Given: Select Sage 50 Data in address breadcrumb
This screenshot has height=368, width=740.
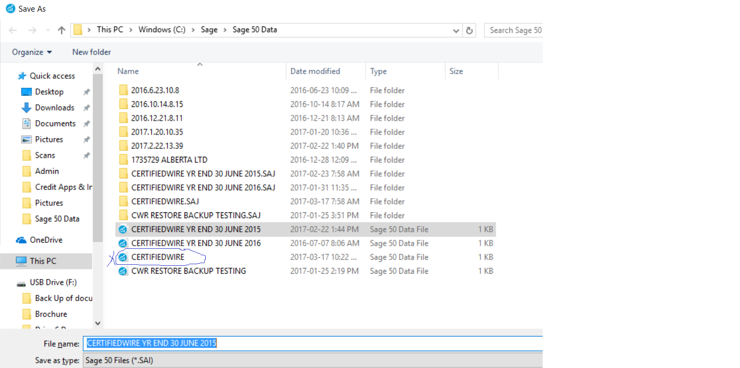Looking at the screenshot, I should click(x=255, y=30).
